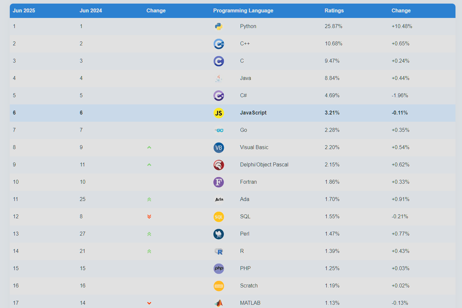Open the Python language entry

248,26
